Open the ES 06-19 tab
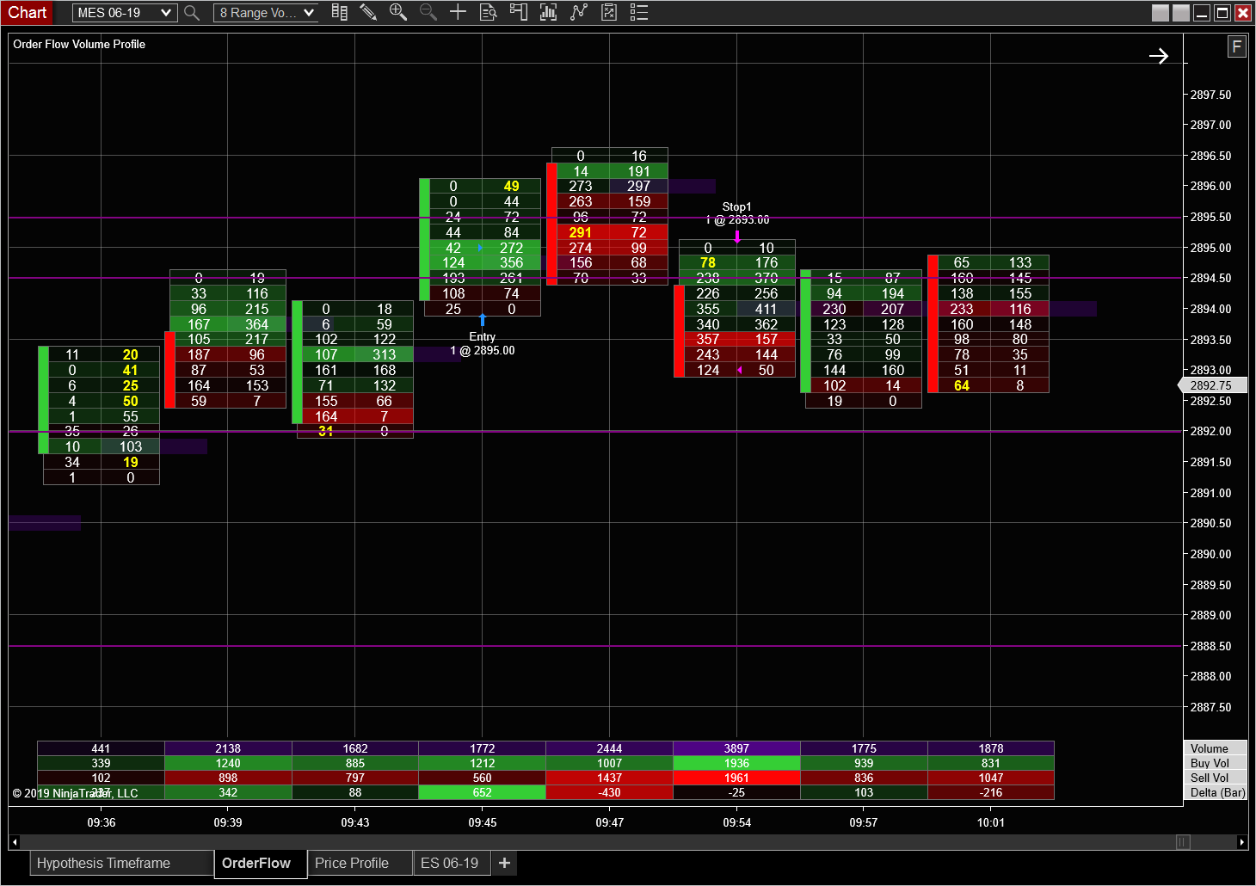Viewport: 1256px width, 886px height. (x=452, y=863)
